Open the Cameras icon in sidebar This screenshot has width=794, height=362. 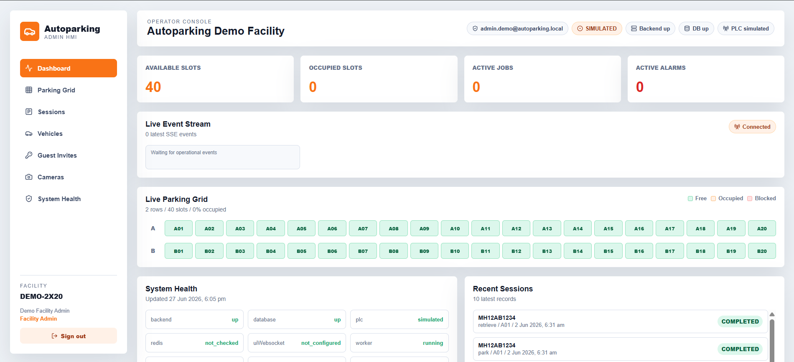29,177
